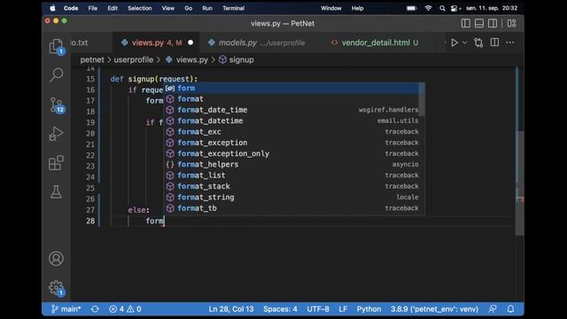
Task: Click the suggestion list scrollbar
Action: [x=422, y=99]
